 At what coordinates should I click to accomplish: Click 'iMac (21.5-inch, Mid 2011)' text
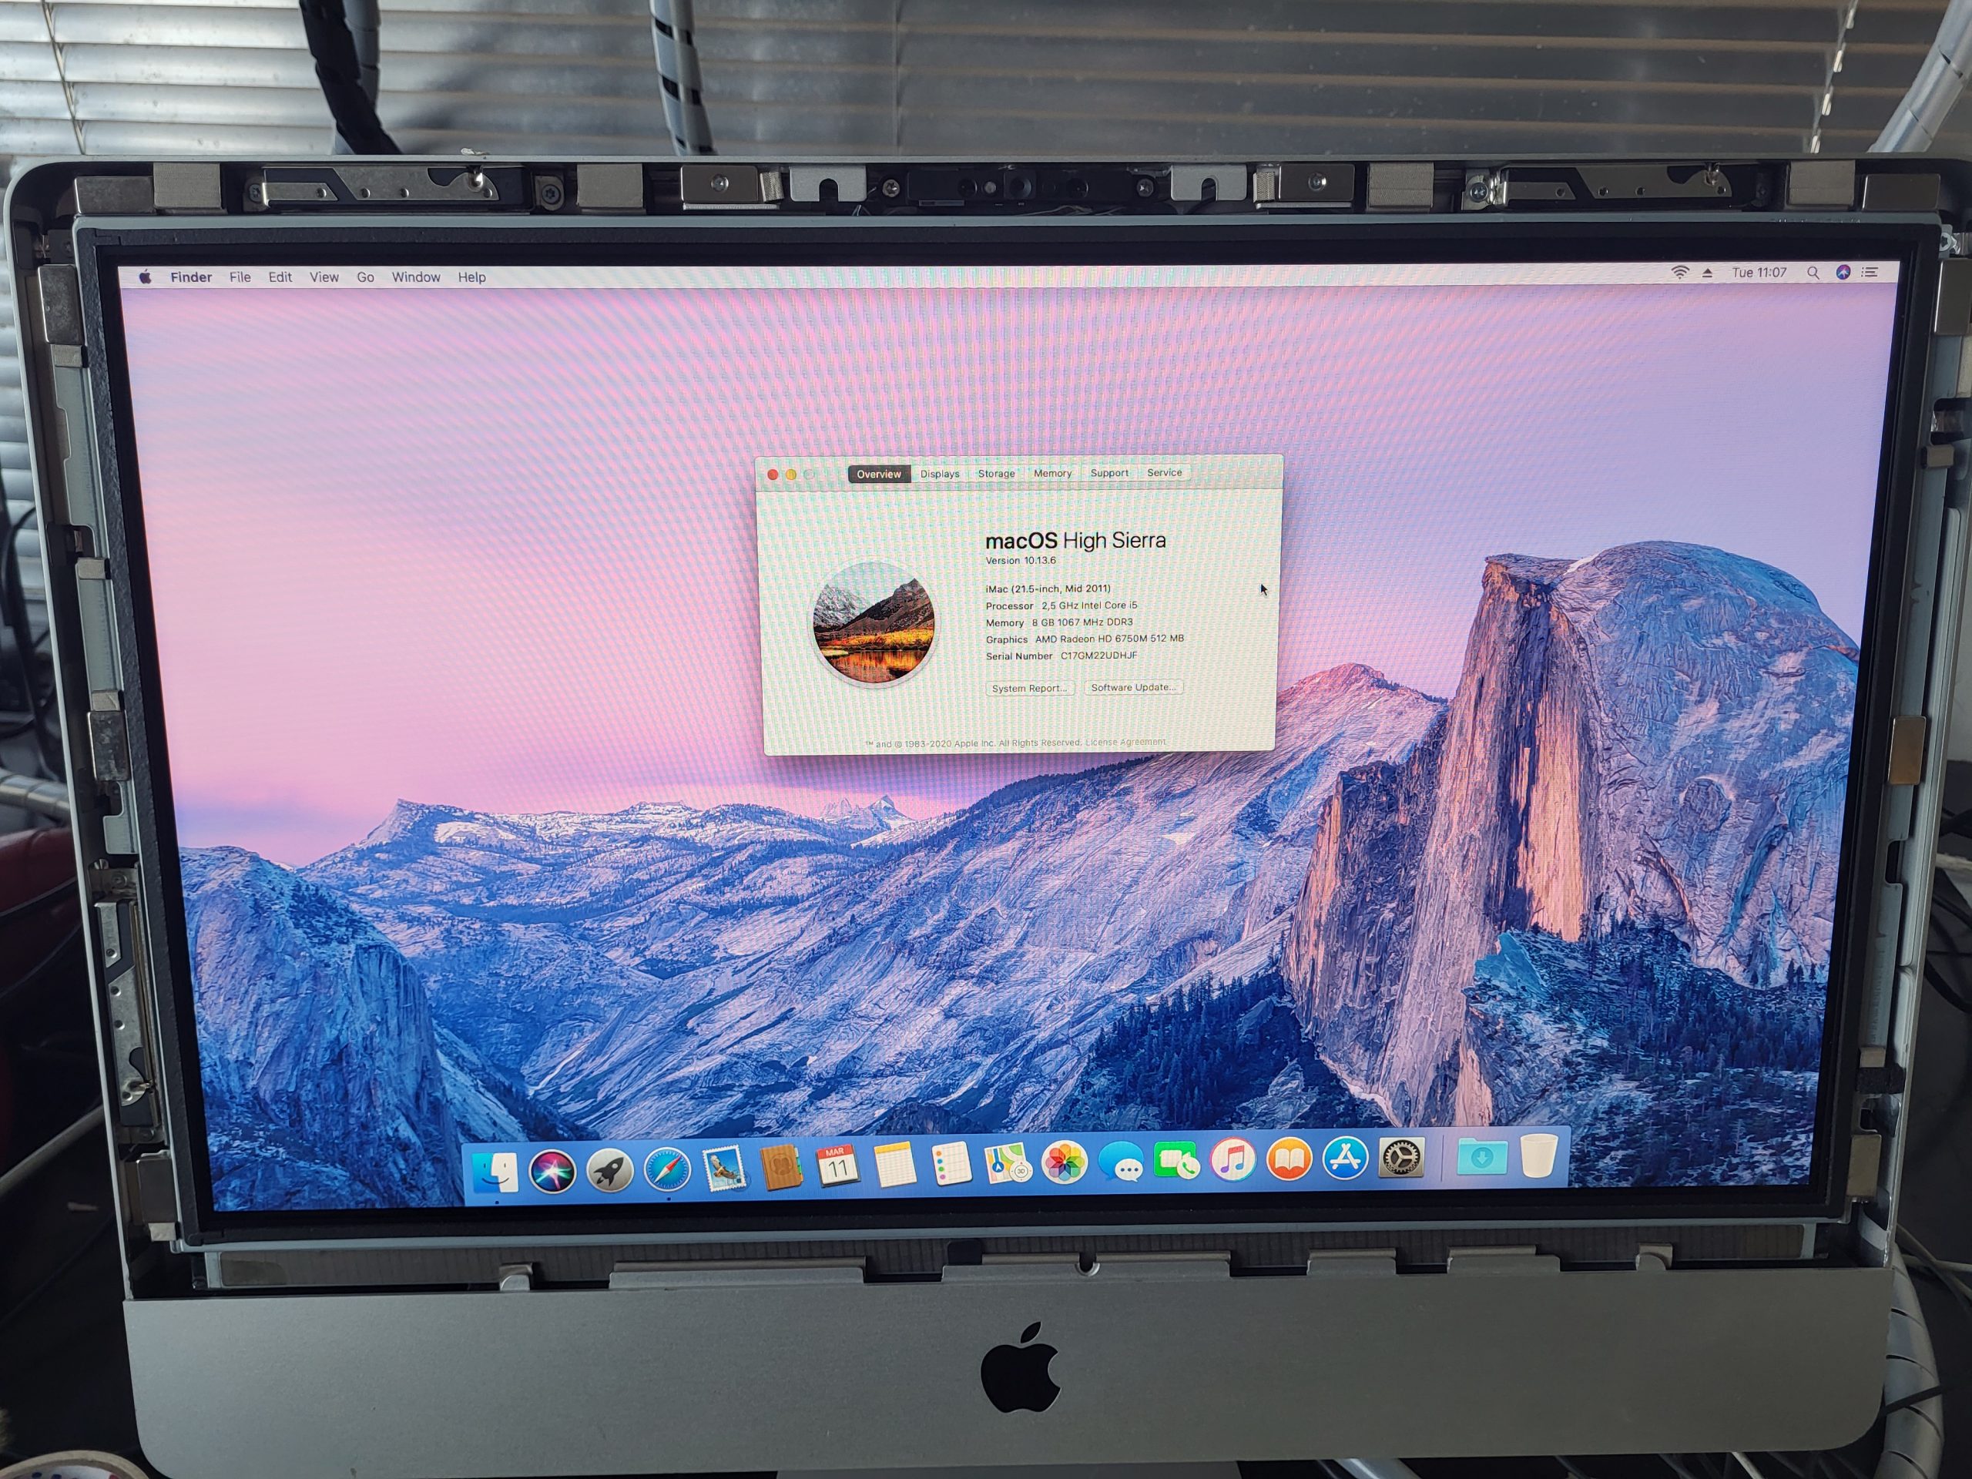[1048, 589]
